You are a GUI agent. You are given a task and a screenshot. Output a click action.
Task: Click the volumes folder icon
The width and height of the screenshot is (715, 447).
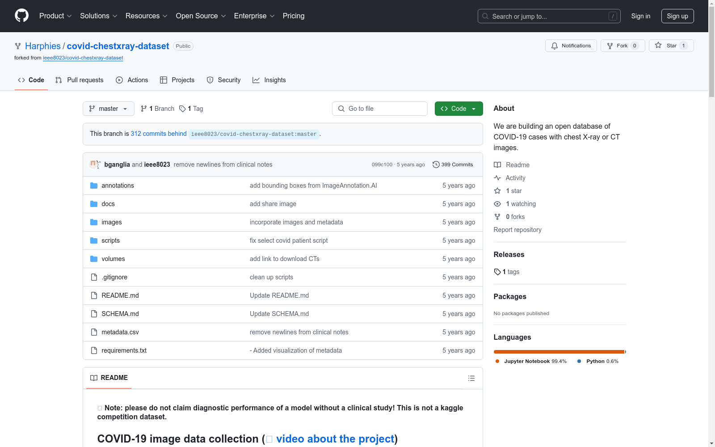[x=94, y=259]
